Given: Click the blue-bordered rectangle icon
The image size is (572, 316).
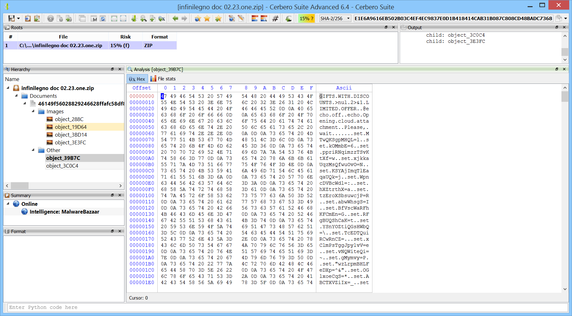Looking at the screenshot, I should [x=123, y=19].
